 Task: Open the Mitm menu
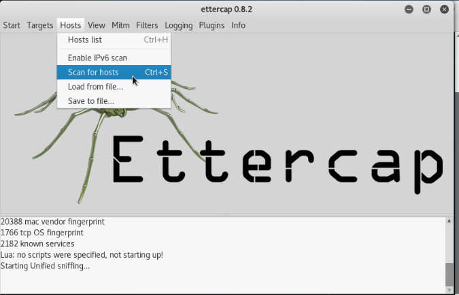point(120,25)
